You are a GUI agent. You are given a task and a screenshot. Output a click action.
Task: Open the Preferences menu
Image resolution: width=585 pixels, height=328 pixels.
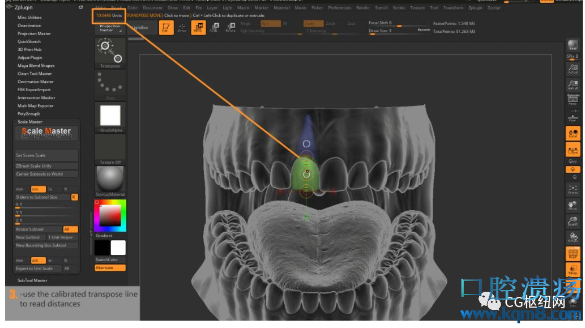[x=340, y=7]
